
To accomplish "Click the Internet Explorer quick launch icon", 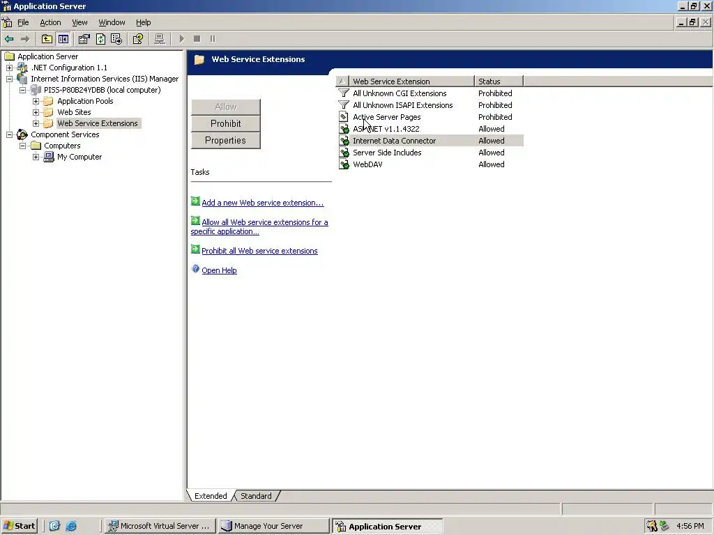I will click(72, 526).
